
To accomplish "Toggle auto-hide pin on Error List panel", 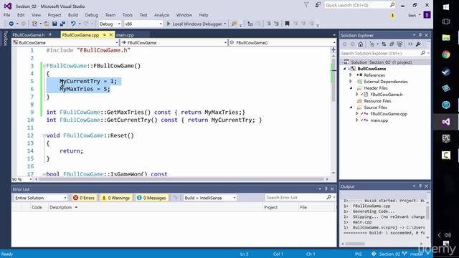I will pyautogui.click(x=326, y=189).
